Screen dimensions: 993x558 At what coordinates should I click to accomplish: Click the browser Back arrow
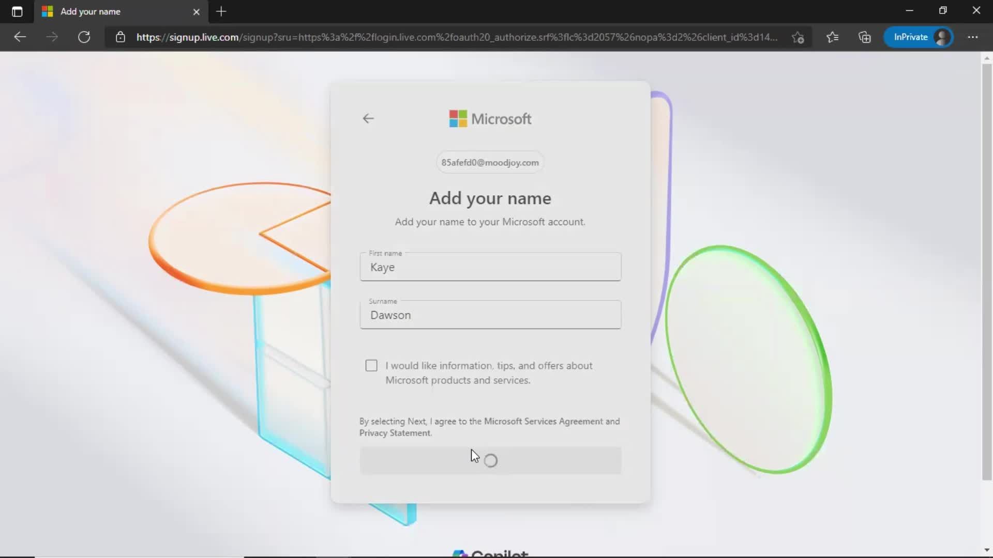tap(20, 37)
